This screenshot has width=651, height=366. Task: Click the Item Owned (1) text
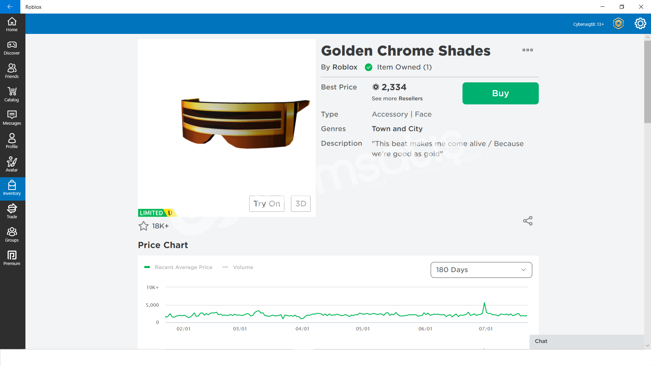click(404, 67)
